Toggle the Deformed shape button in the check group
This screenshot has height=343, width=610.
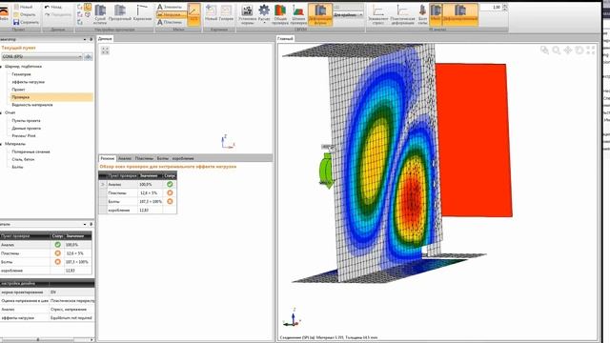[x=320, y=15]
